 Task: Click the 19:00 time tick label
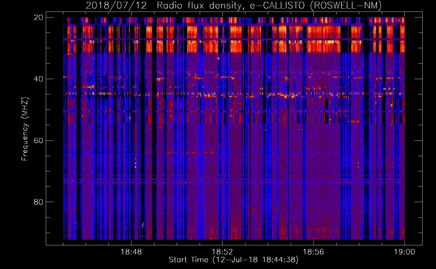[404, 252]
